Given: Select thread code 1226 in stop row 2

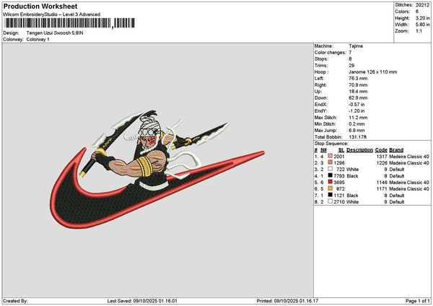Looking at the screenshot, I should point(382,163).
